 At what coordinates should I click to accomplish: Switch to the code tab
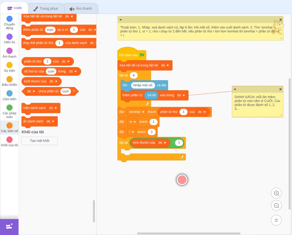pyautogui.click(x=14, y=8)
